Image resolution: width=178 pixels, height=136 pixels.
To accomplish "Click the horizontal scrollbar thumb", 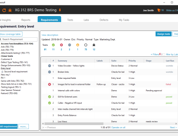I will (74, 124).
